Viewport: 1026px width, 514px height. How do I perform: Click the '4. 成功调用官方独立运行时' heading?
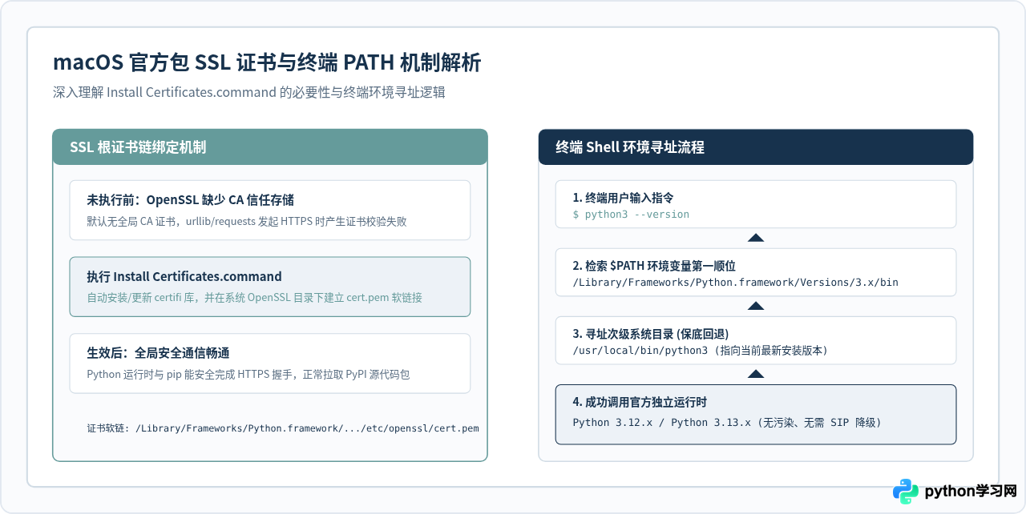point(640,402)
